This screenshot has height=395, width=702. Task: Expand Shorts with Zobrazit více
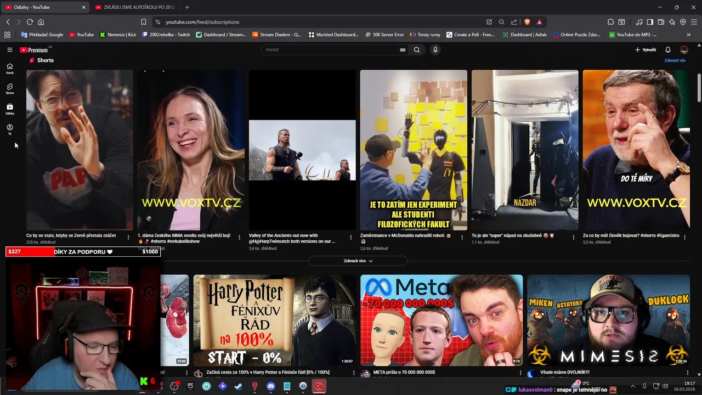click(x=358, y=261)
